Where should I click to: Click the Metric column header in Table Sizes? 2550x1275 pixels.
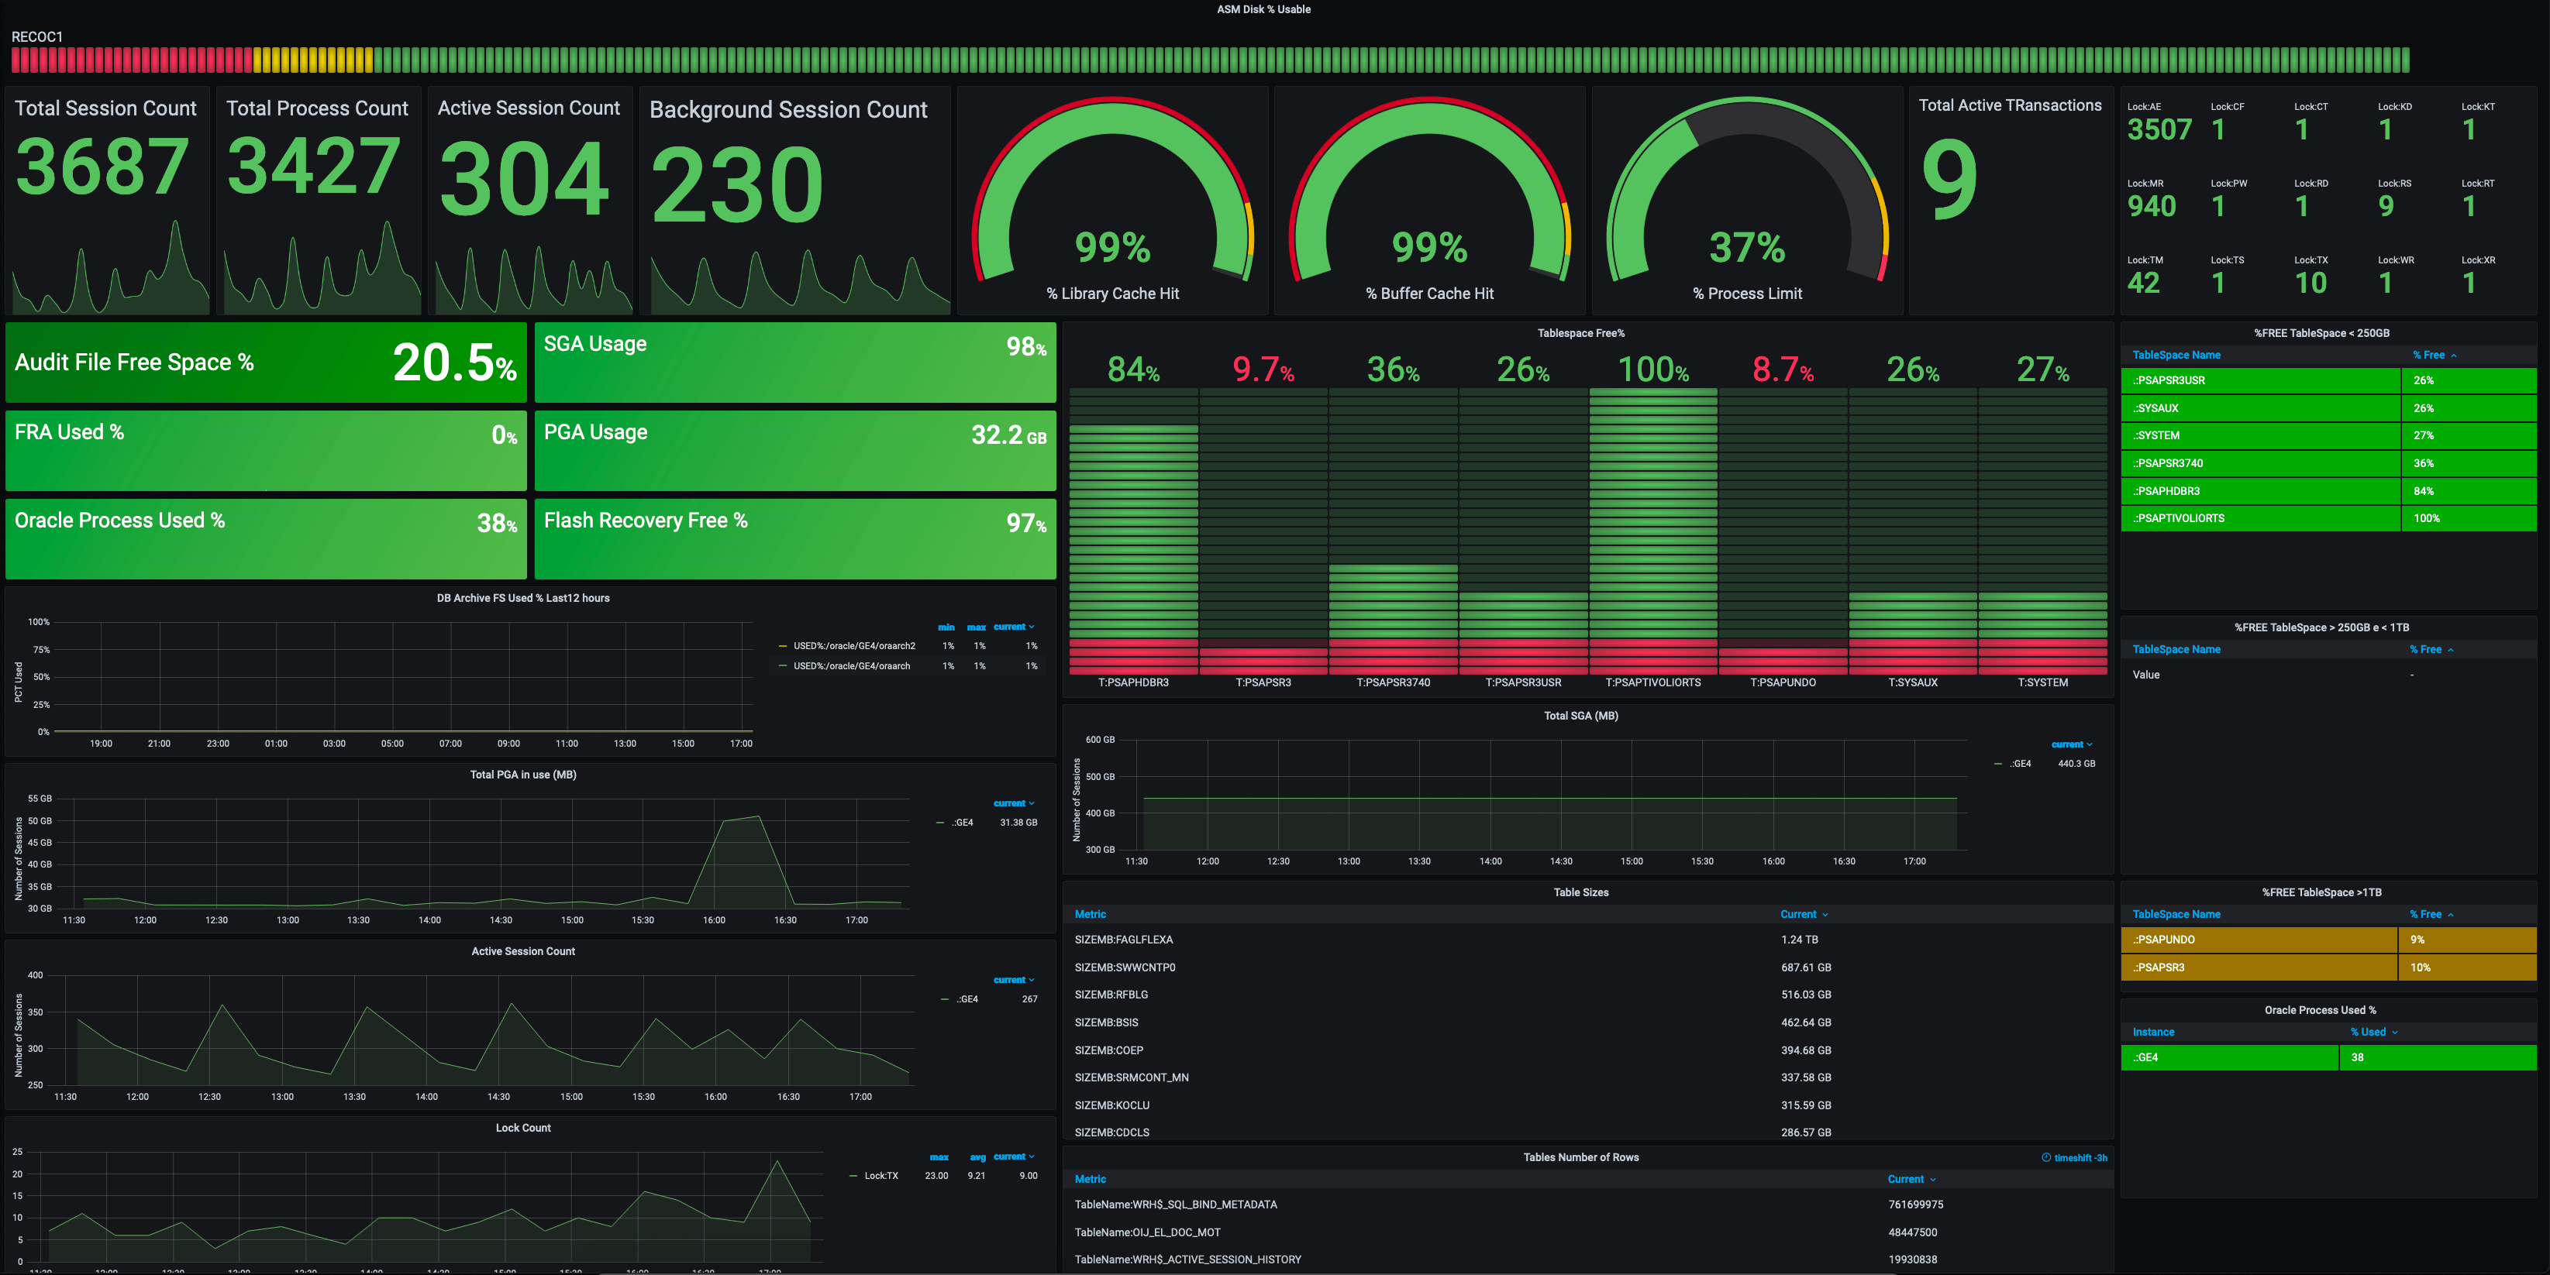click(1090, 915)
